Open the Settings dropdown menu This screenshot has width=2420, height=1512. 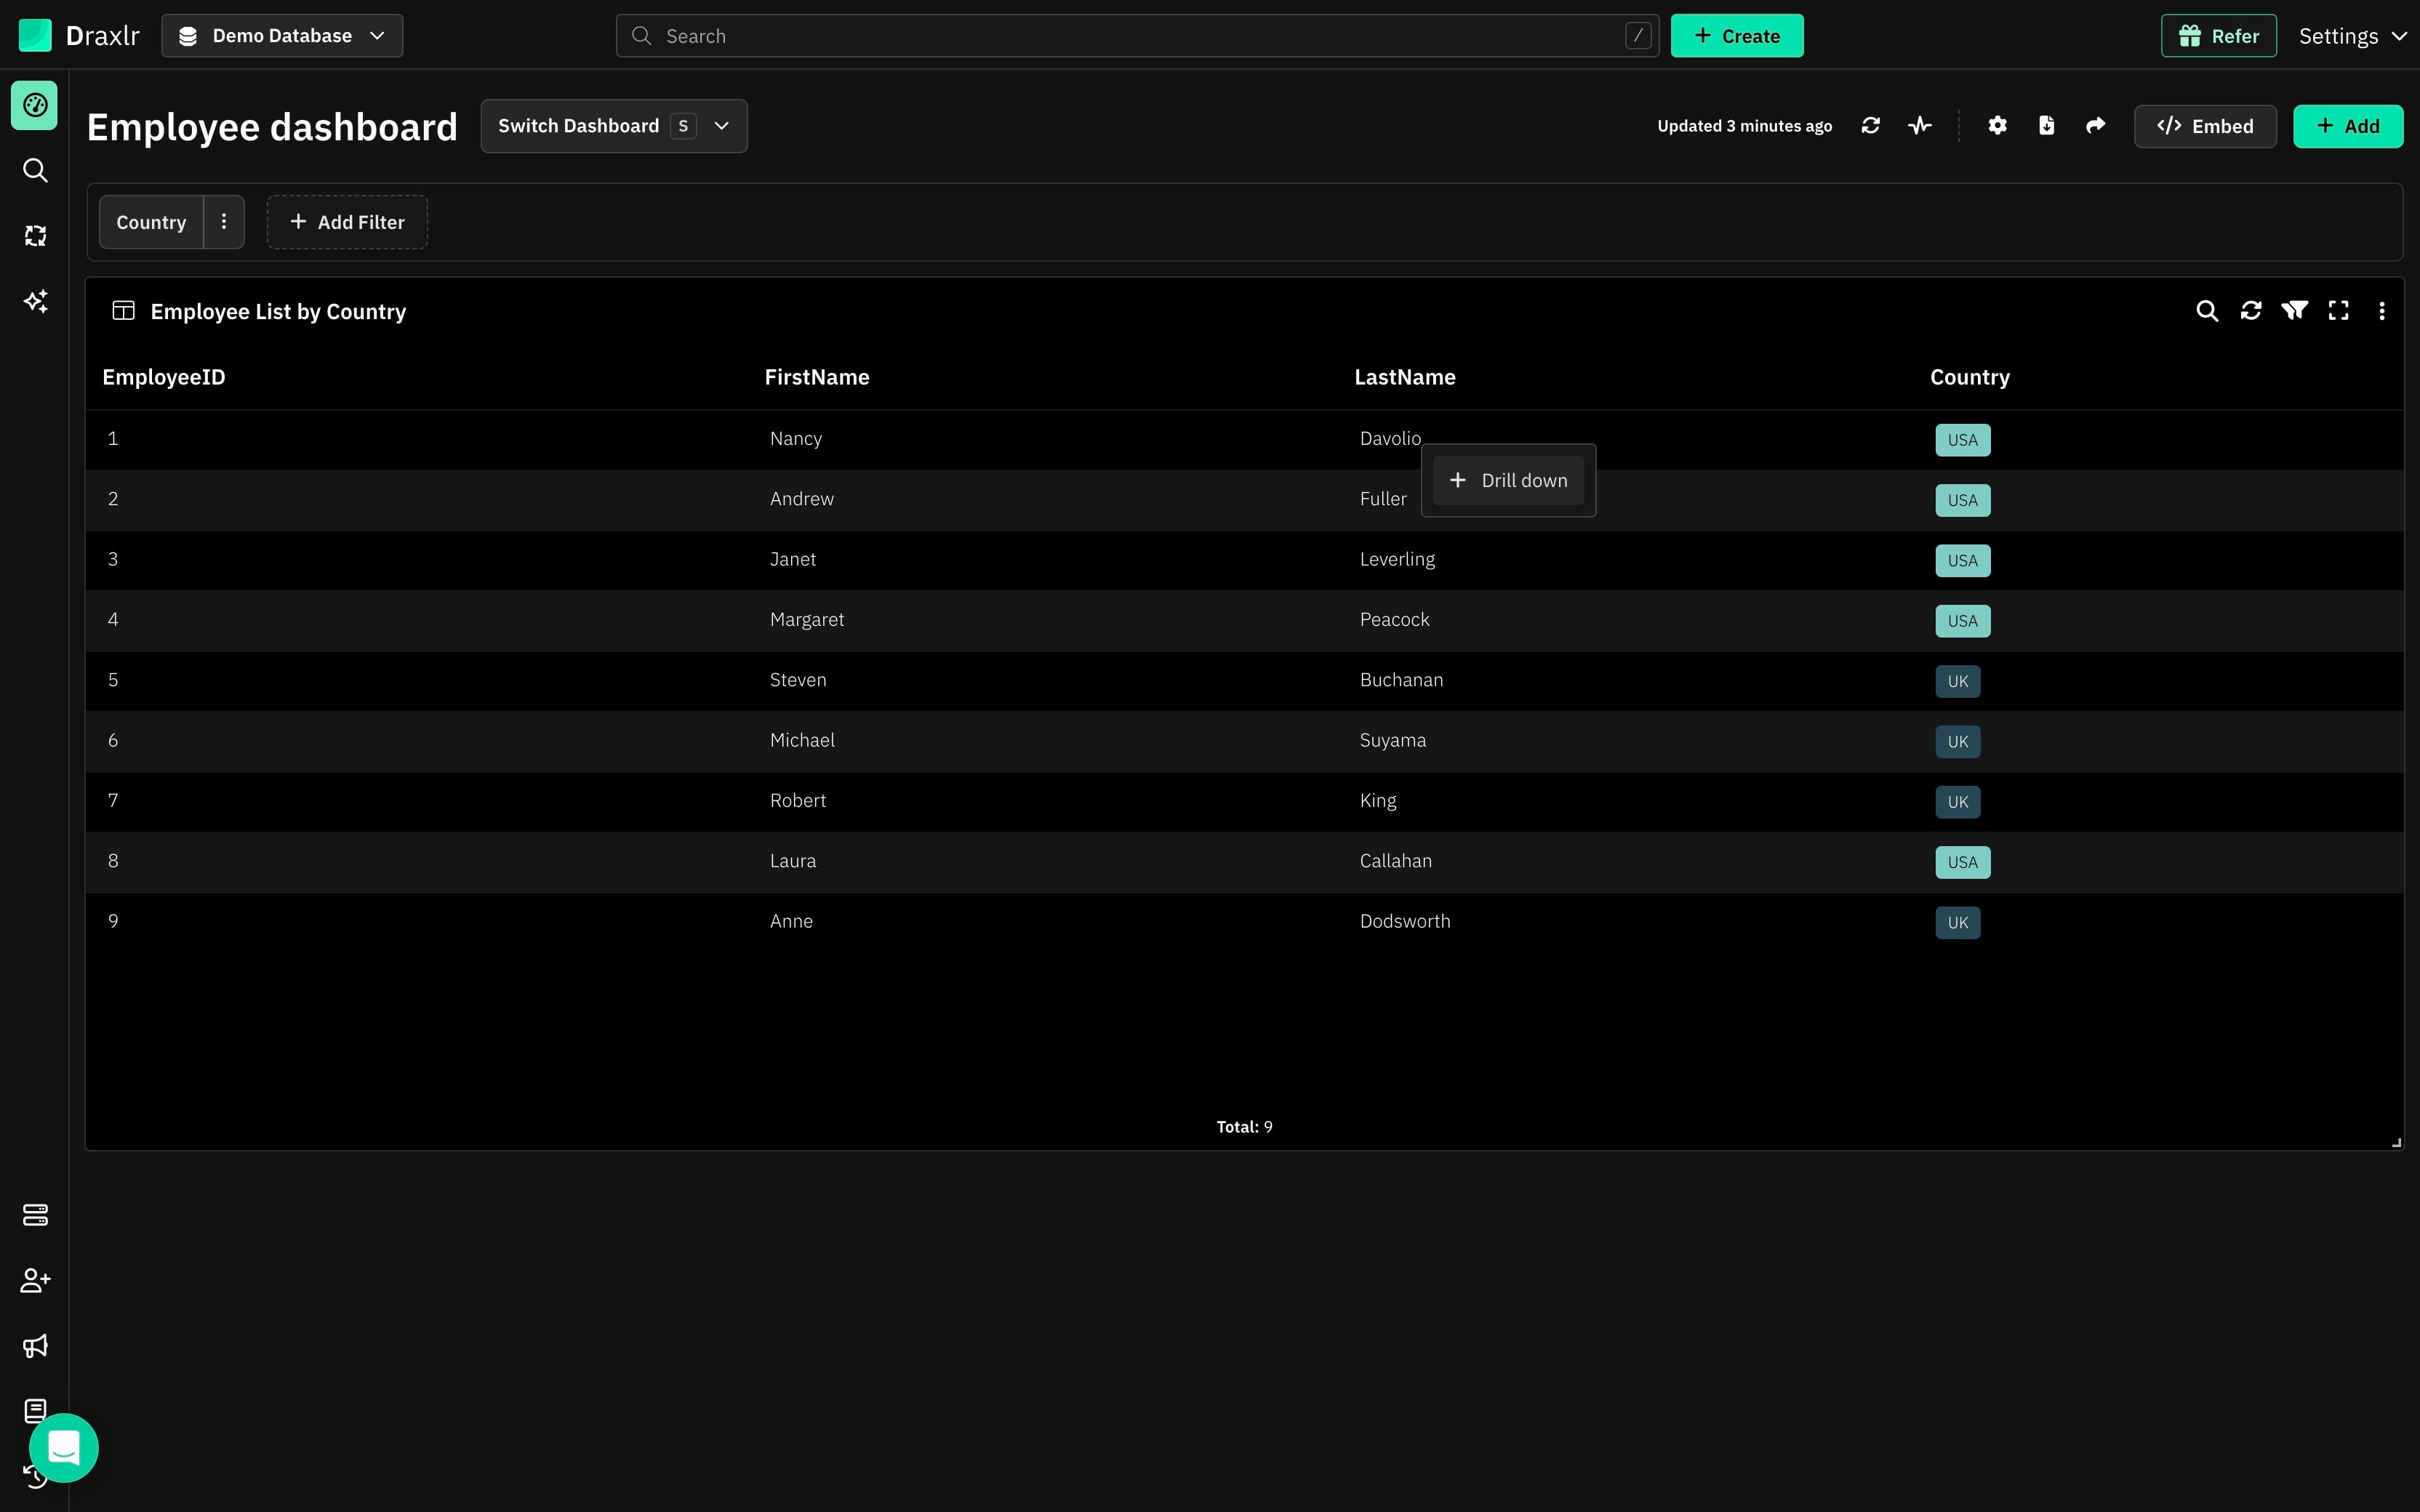(2352, 36)
